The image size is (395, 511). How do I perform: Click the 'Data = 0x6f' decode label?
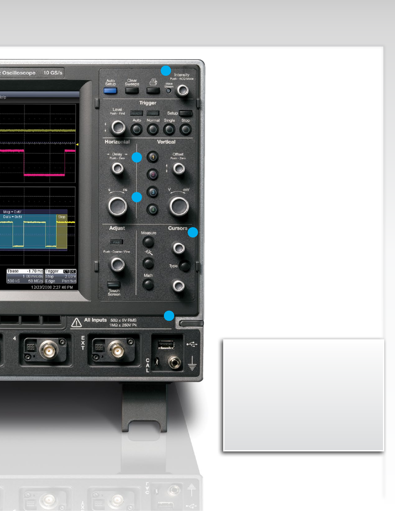(x=12, y=217)
